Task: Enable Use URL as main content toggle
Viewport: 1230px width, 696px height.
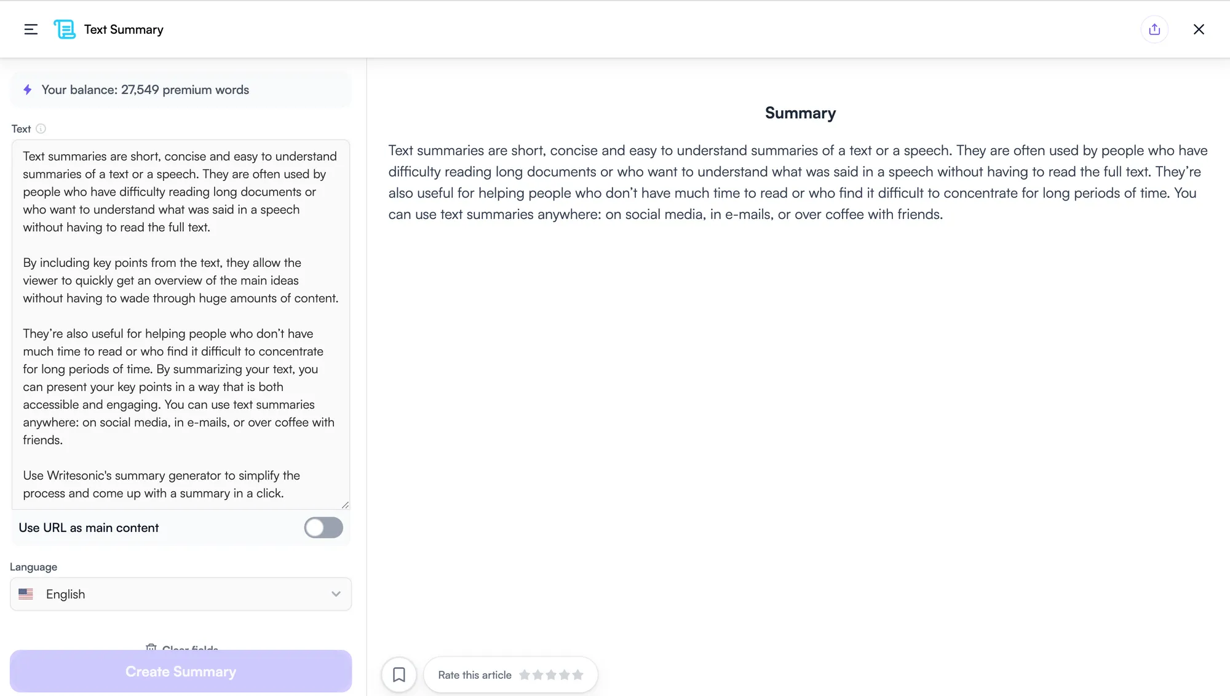Action: coord(323,528)
